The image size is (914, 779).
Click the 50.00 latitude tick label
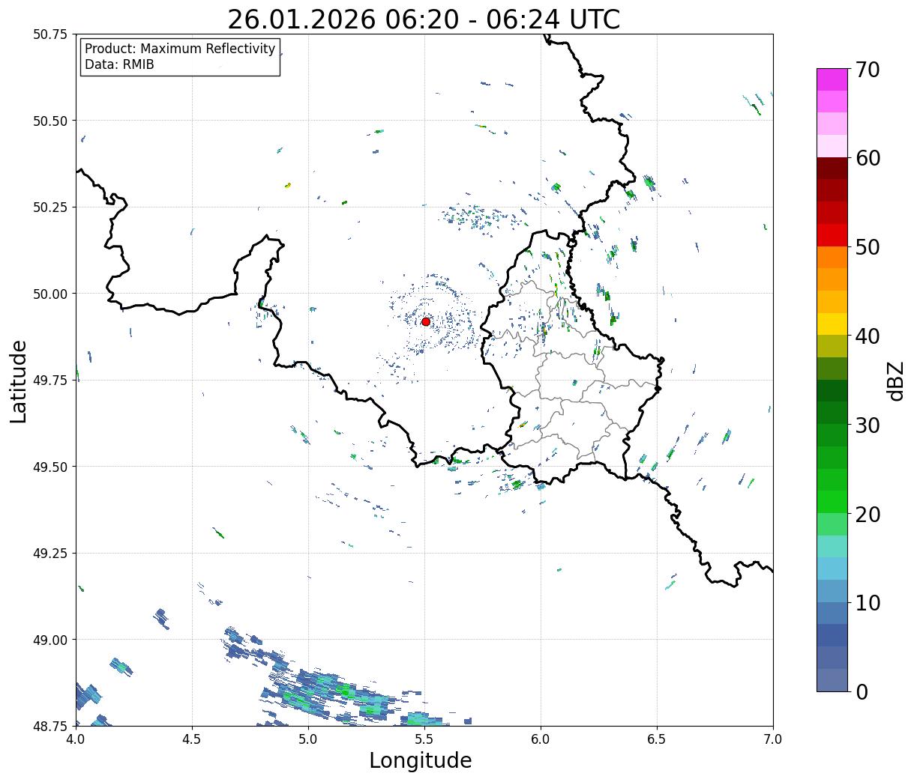(50, 294)
